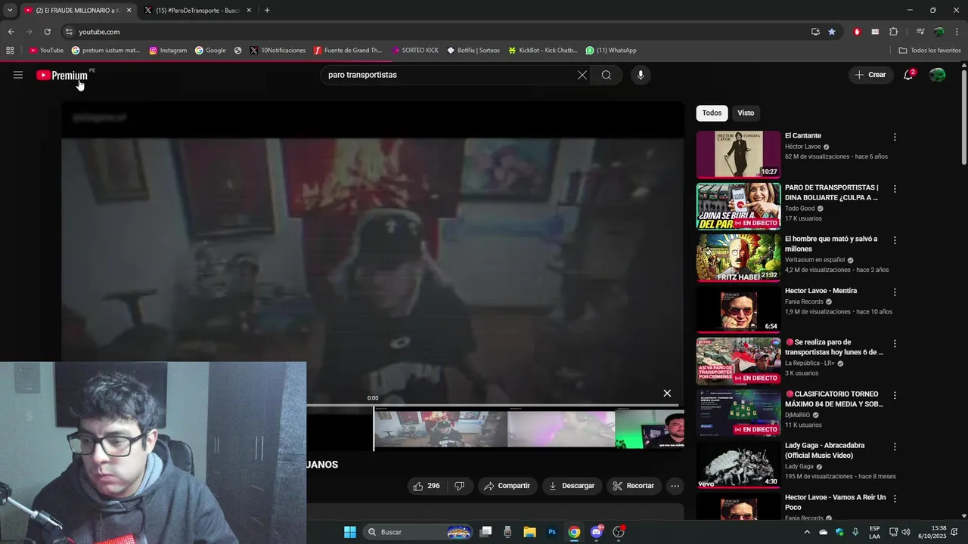Screen dimensions: 968x544
Task: Reload the page
Action: tap(47, 32)
